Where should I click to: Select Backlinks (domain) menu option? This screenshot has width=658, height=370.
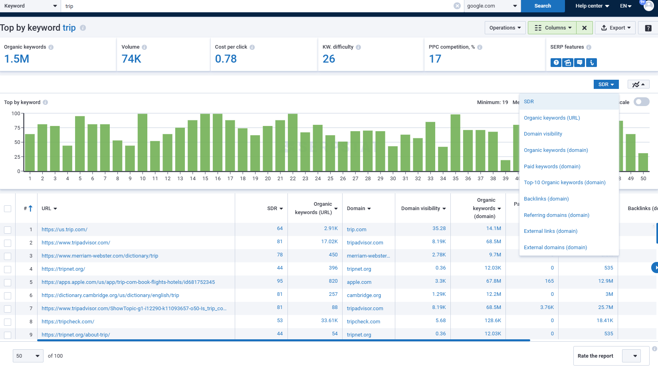pos(569,199)
